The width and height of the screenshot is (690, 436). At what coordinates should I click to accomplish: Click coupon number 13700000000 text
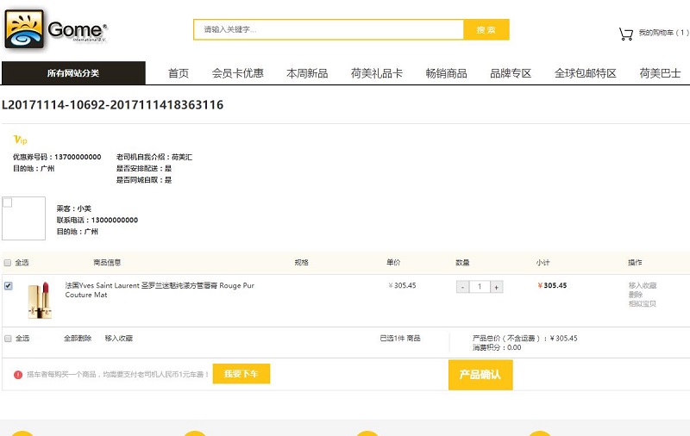78,157
